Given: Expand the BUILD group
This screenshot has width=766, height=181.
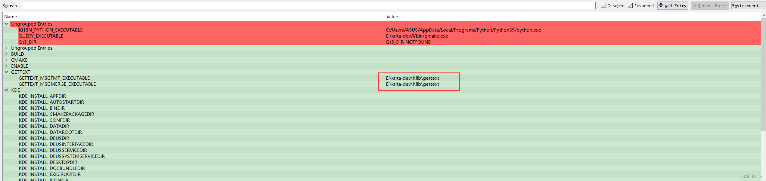Looking at the screenshot, I should pyautogui.click(x=6, y=54).
